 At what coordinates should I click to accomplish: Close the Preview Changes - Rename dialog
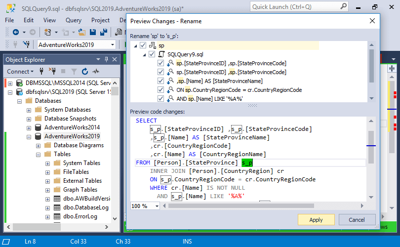click(x=372, y=21)
